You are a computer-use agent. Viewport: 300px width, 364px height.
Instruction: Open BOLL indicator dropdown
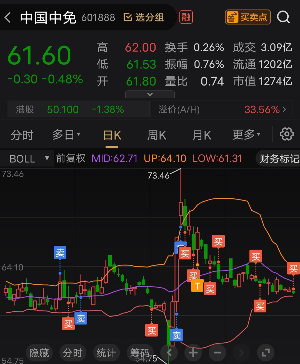click(27, 159)
